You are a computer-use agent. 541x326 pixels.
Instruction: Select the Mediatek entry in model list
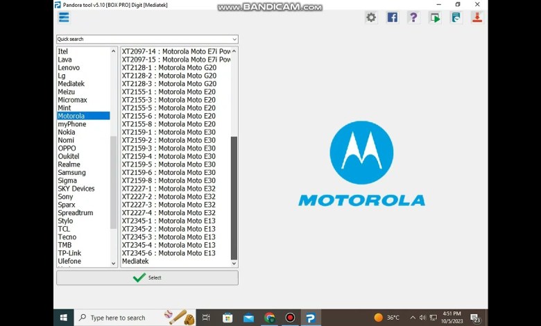point(135,261)
